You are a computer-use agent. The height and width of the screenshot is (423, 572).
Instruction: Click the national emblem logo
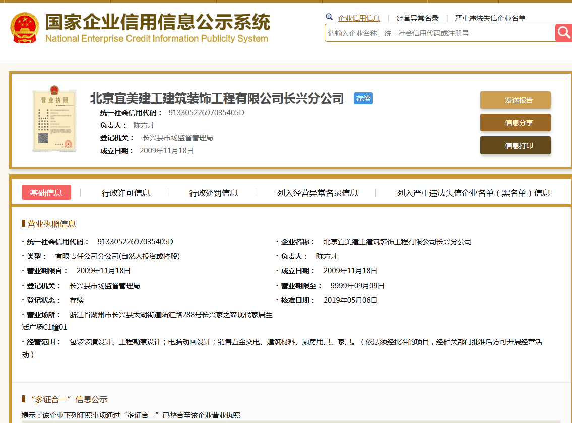tap(24, 28)
